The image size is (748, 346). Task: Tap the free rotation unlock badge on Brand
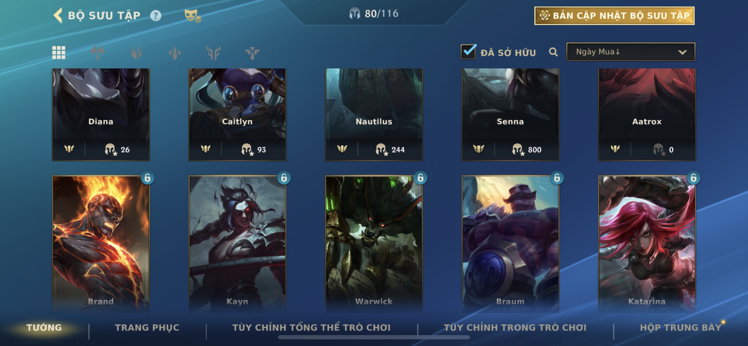click(x=147, y=178)
